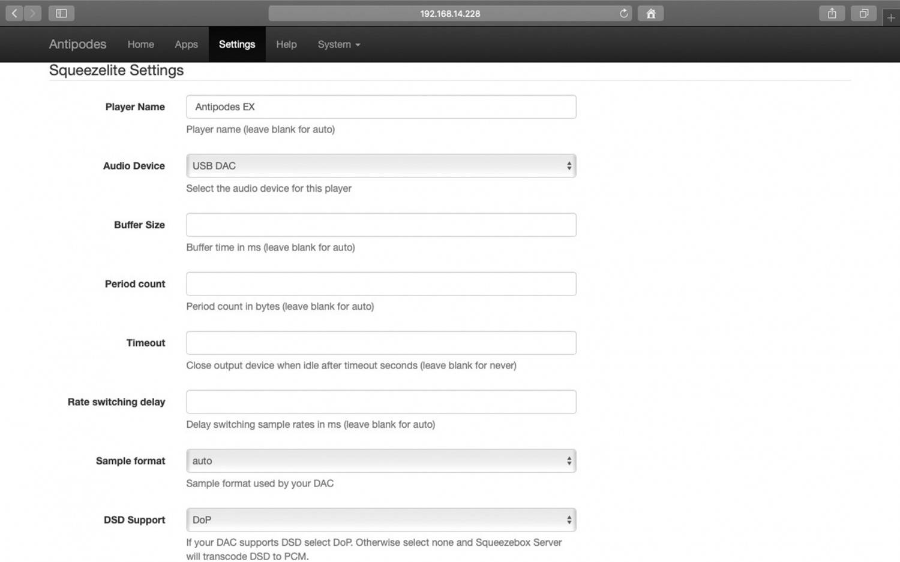The height and width of the screenshot is (562, 900).
Task: Go back with the browser back arrow
Action: (14, 13)
